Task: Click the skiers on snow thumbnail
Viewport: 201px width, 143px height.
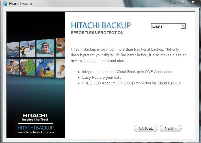Action: (28, 49)
